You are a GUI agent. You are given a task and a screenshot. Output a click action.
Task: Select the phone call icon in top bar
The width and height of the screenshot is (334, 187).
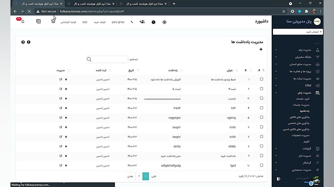(132, 22)
